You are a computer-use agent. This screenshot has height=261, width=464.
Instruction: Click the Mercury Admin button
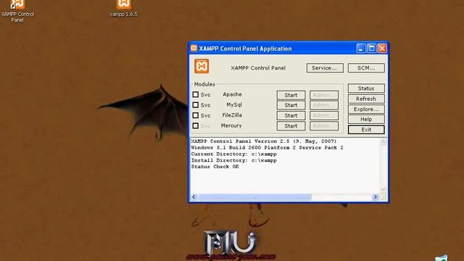pos(324,125)
